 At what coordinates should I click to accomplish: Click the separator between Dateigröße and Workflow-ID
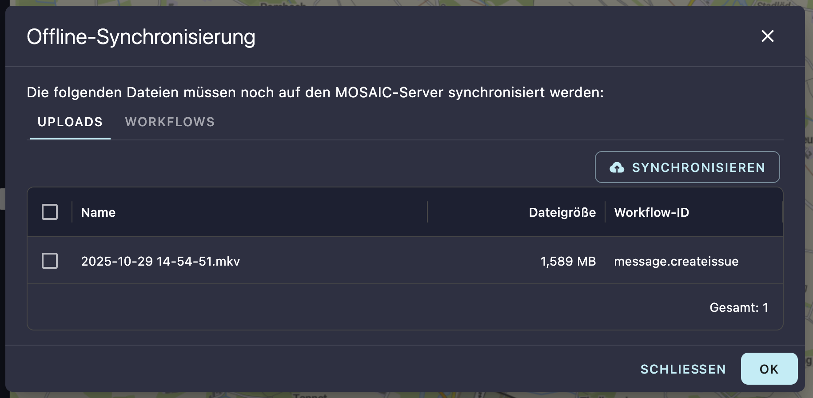tap(605, 212)
